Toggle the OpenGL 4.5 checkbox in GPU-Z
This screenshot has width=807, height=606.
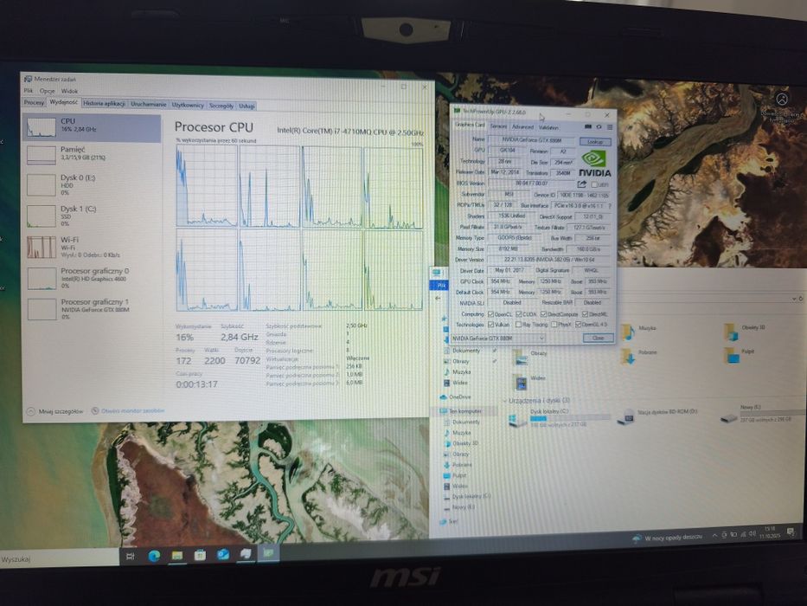click(x=578, y=325)
